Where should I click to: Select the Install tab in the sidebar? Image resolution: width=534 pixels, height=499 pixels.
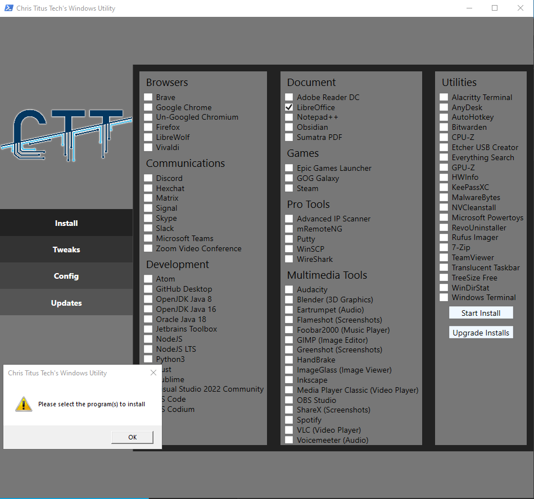(x=66, y=223)
